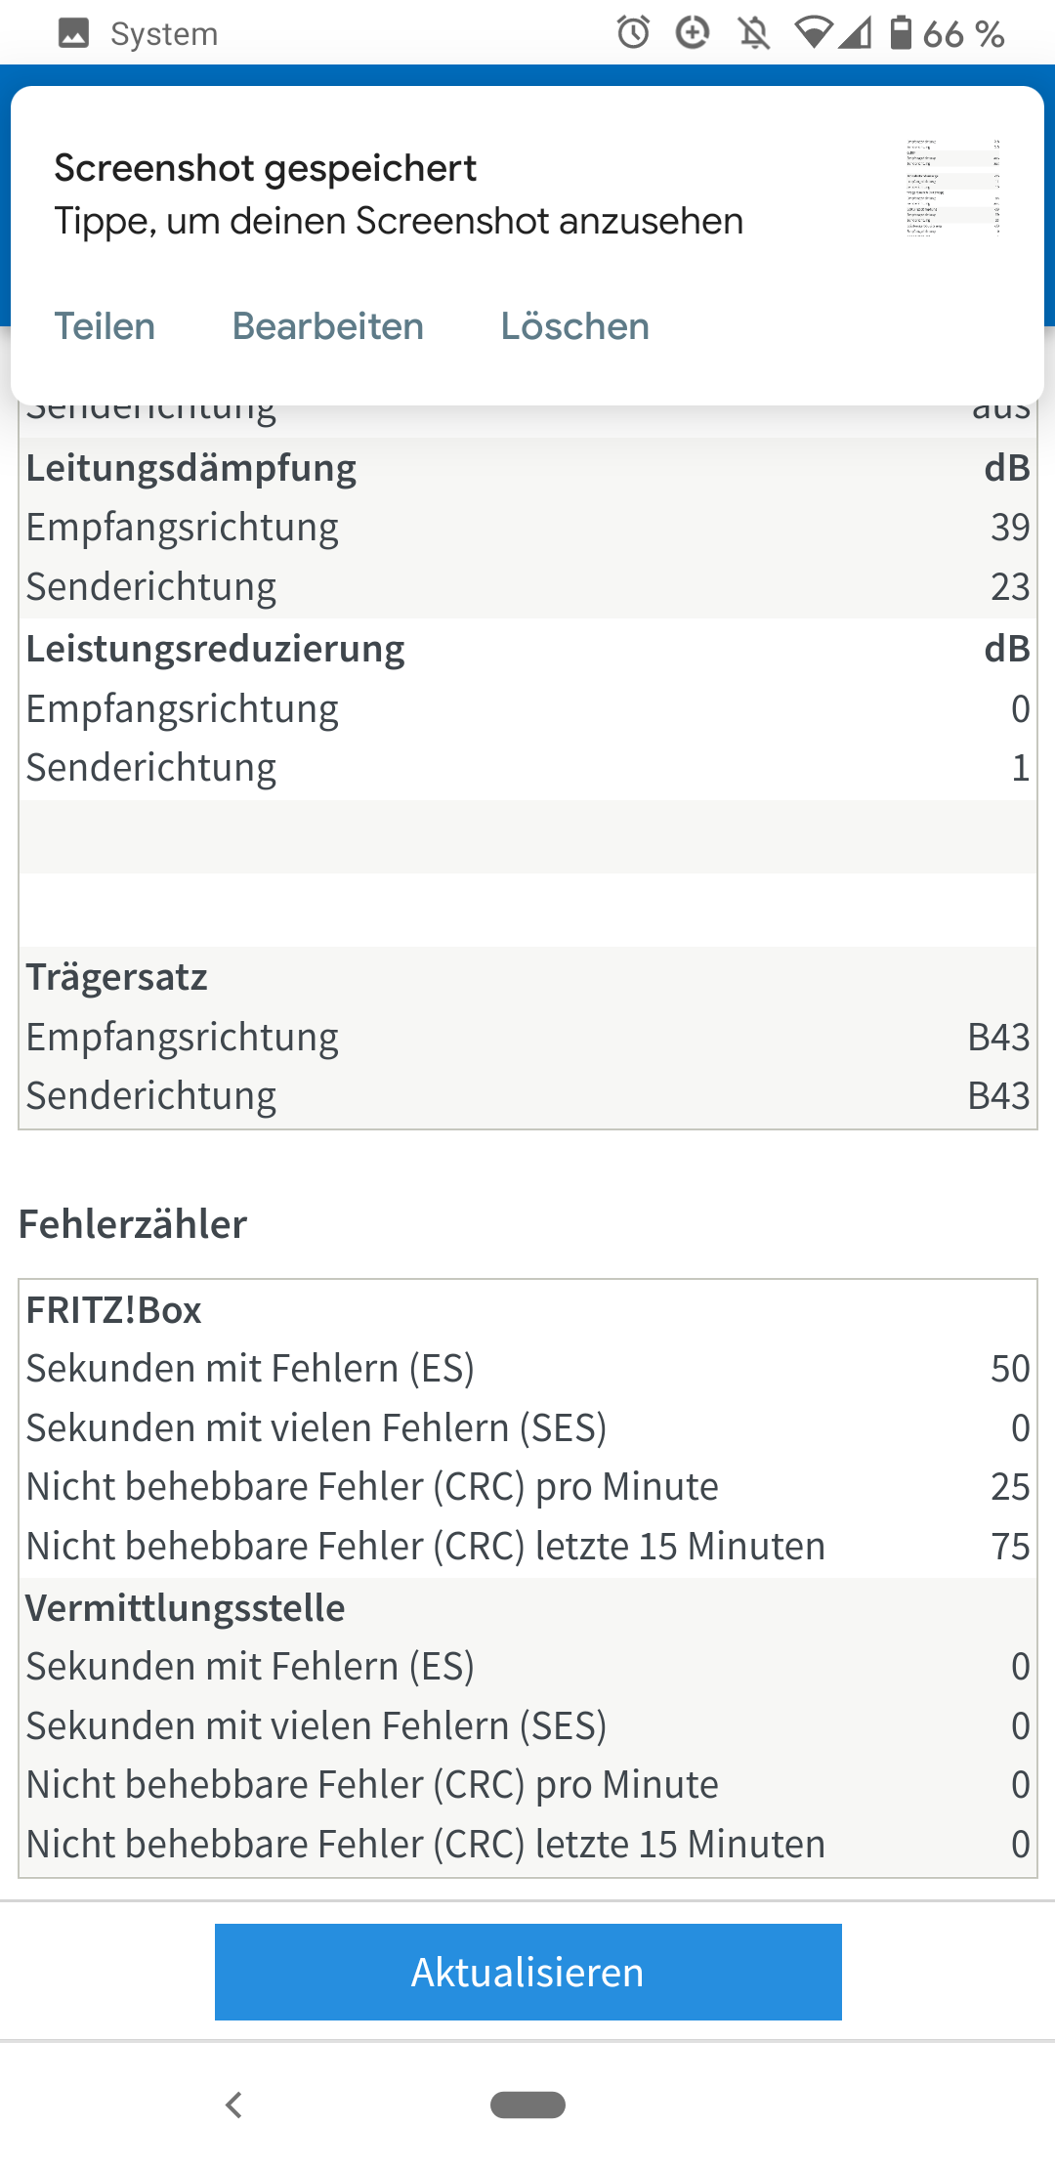Tap the data saver status icon
This screenshot has width=1055, height=2169.
tap(693, 33)
